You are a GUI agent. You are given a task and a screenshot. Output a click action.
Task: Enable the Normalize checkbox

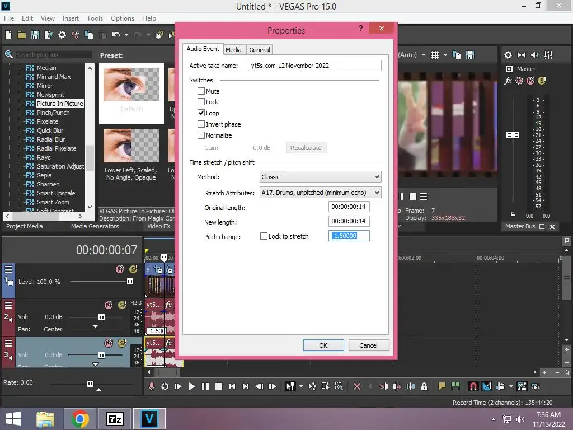pyautogui.click(x=201, y=135)
